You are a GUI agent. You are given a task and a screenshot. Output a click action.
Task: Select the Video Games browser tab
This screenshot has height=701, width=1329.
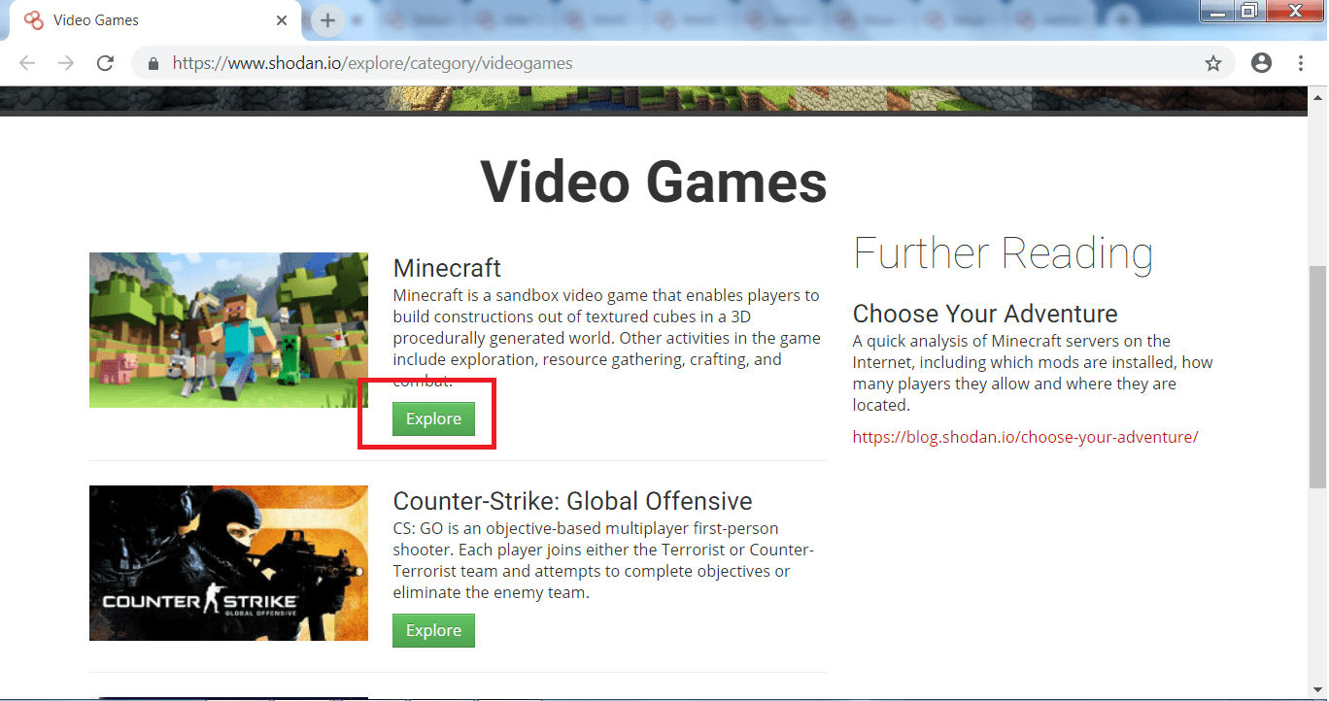[155, 20]
